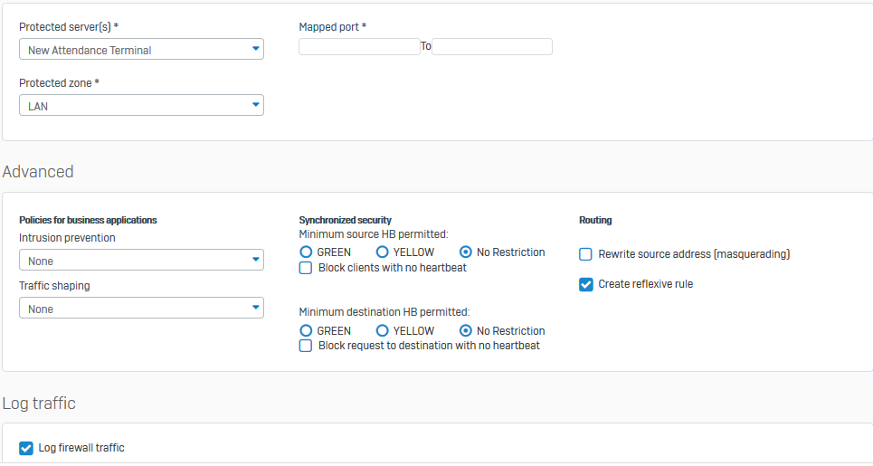Enable Block clients with no heartbeat
This screenshot has height=466, width=873.
[x=307, y=268]
